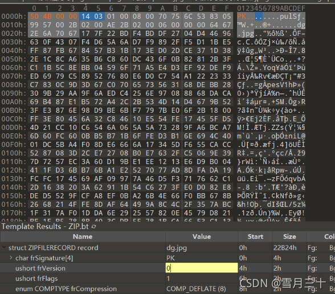335x294 pixels.
Task: Click the dg.jpg value of record
Action: pyautogui.click(x=177, y=248)
